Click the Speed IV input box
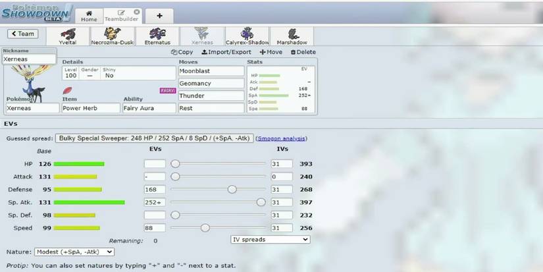The height and width of the screenshot is (272, 543). [282, 228]
